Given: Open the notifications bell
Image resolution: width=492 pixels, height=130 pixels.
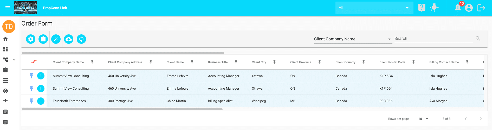Looking at the screenshot, I should click(x=458, y=8).
